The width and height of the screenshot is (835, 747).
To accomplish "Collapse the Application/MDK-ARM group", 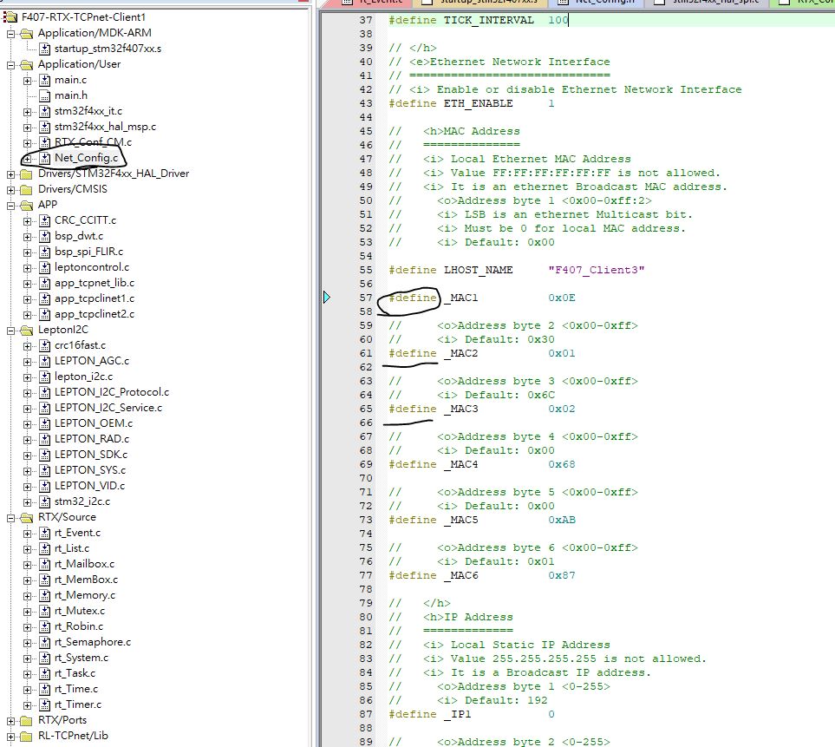I will [10, 34].
